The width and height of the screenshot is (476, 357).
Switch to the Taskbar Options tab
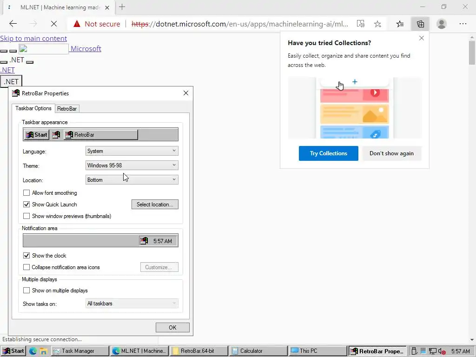(33, 108)
